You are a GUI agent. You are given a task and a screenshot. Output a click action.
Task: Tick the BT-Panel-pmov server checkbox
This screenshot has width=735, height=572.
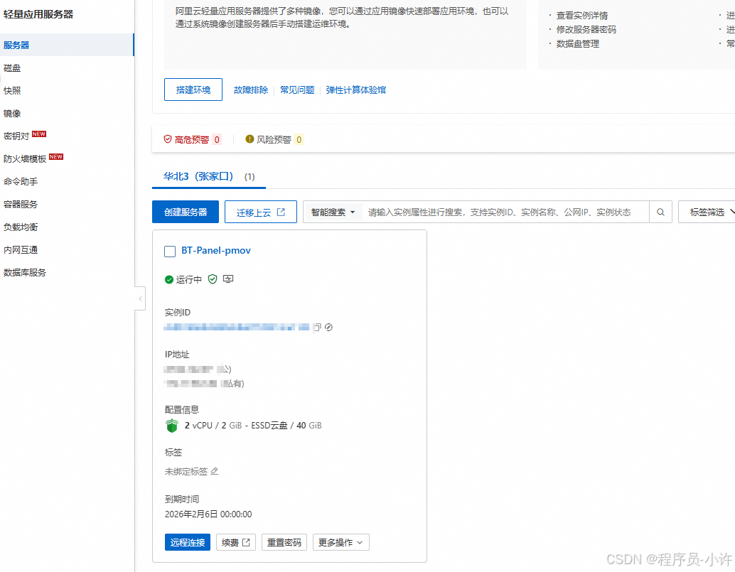pyautogui.click(x=170, y=251)
